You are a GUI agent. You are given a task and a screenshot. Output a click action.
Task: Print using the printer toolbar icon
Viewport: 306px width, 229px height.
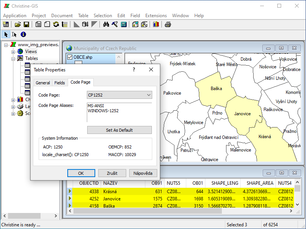(168, 24)
